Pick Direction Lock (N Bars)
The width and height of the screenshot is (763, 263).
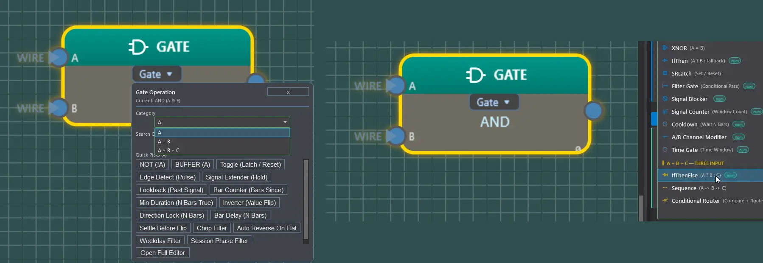pos(172,215)
